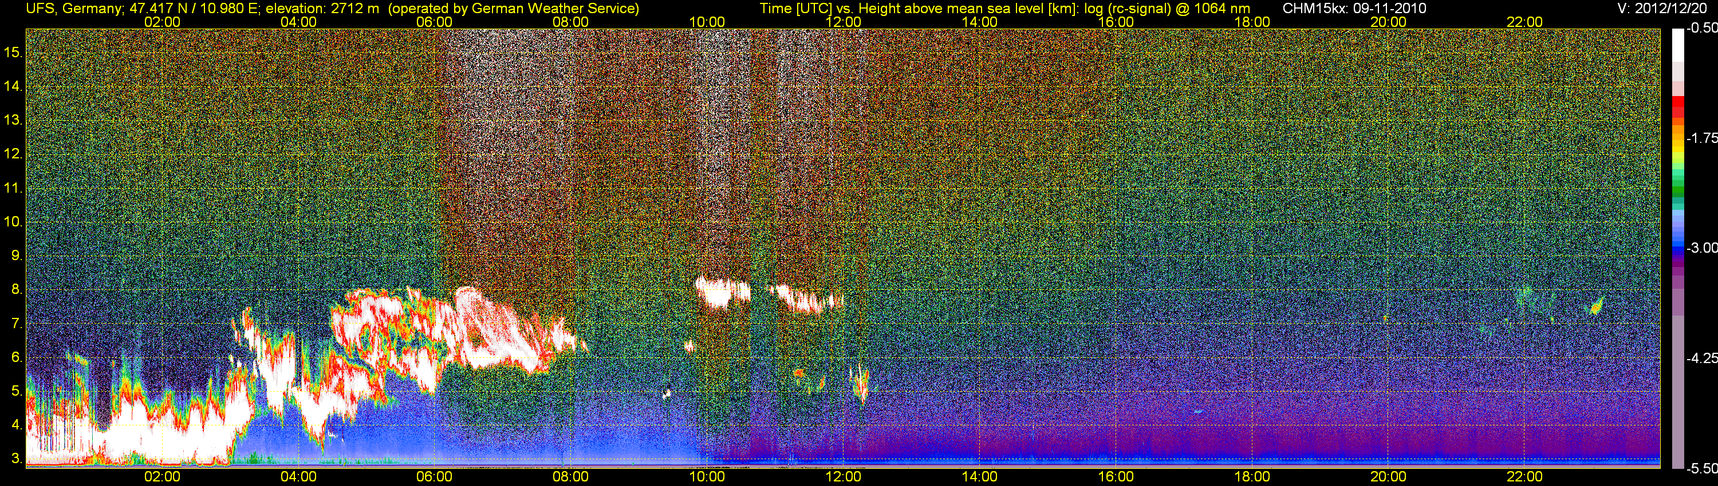Click the 'CHM15kx: 09-11-2010' label
This screenshot has height=486, width=1718.
click(1353, 8)
